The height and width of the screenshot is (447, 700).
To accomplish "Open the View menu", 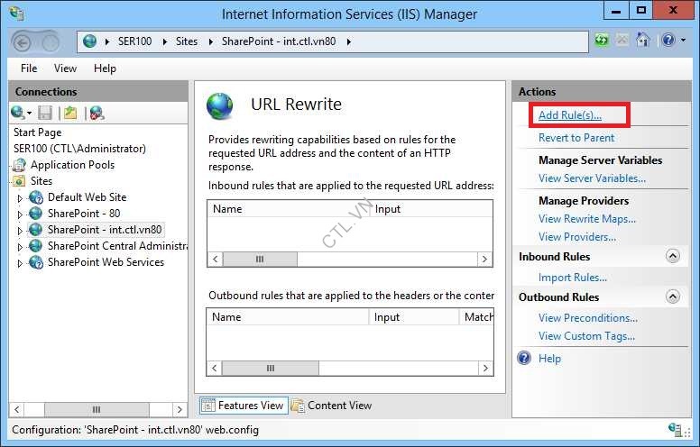I will pyautogui.click(x=65, y=68).
